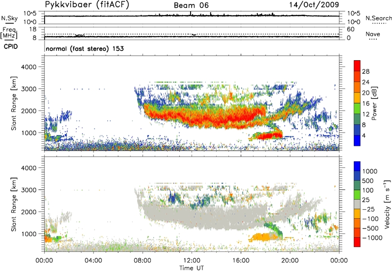Select the 4 value on the Power scale
The image size is (392, 271).
pyautogui.click(x=364, y=135)
